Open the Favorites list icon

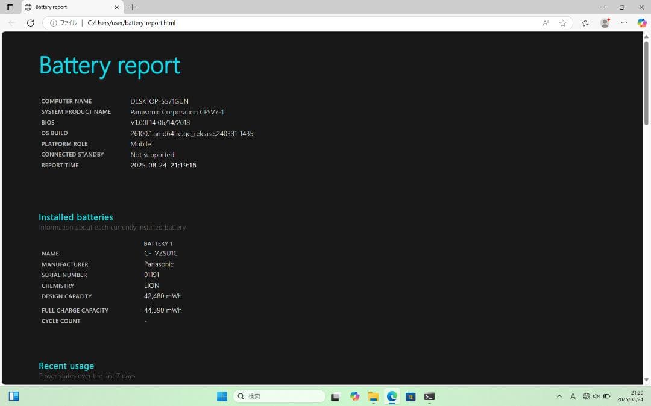[584, 22]
